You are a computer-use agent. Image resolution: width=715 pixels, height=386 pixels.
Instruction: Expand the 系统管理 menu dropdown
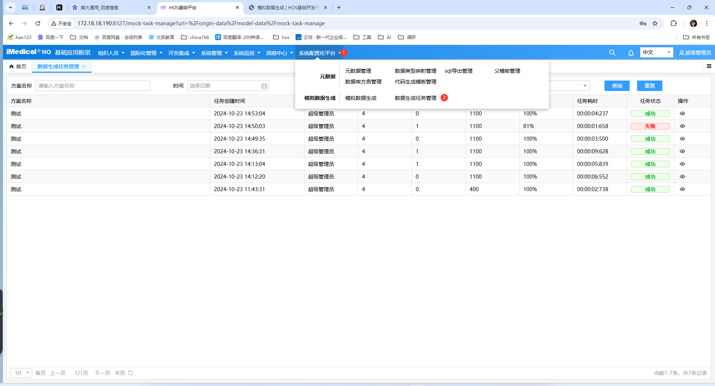[214, 53]
